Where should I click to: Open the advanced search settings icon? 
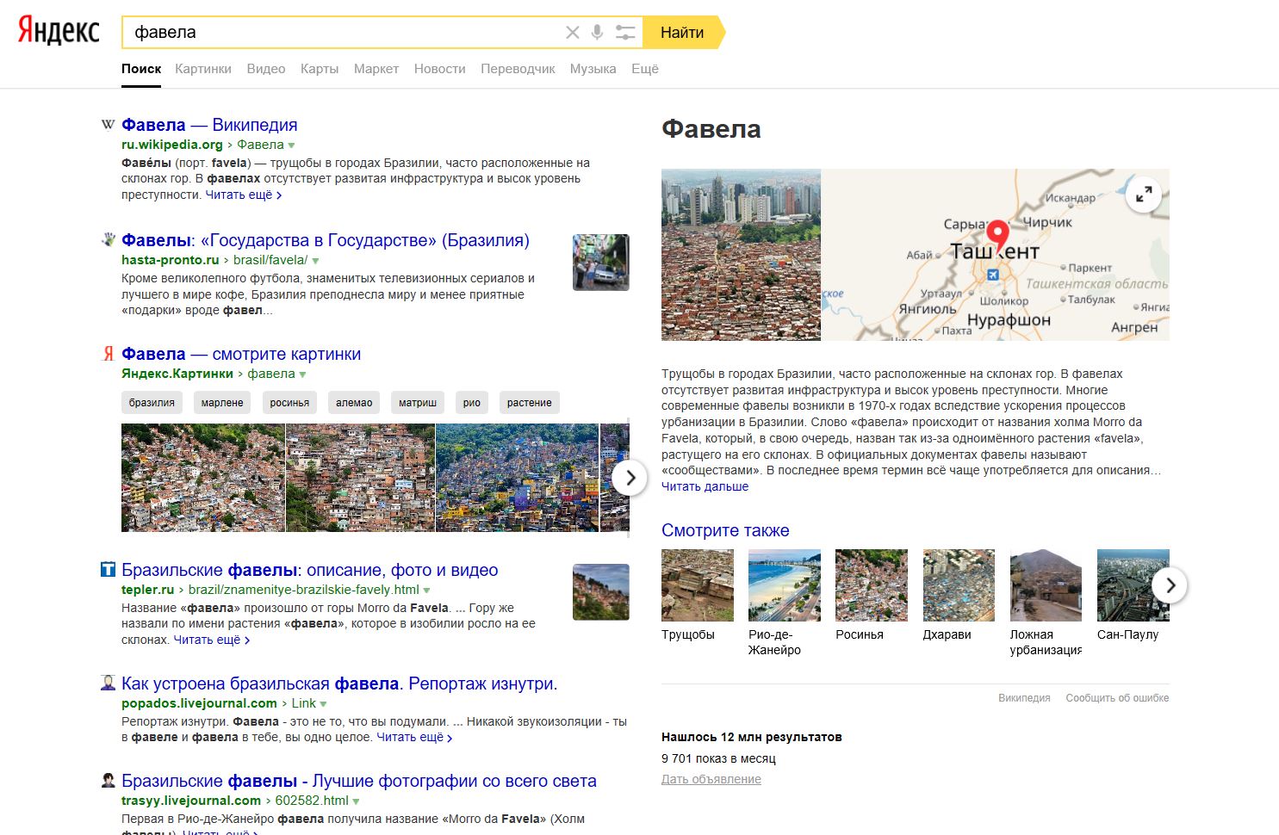(625, 33)
